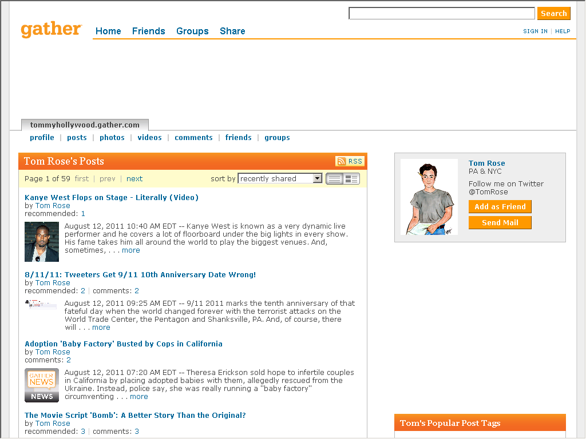Open the profile tab
The height and width of the screenshot is (439, 586).
[42, 138]
